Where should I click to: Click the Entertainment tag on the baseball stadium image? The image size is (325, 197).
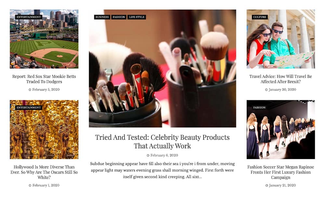[29, 17]
